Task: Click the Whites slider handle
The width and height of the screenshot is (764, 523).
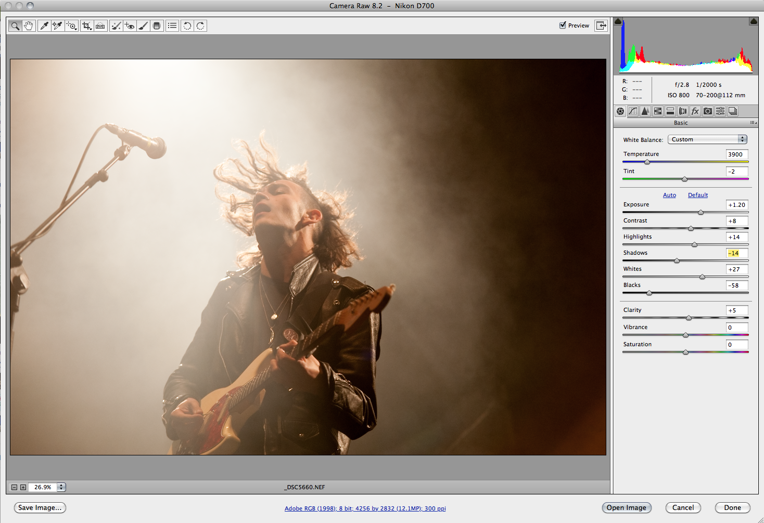Action: pos(702,277)
